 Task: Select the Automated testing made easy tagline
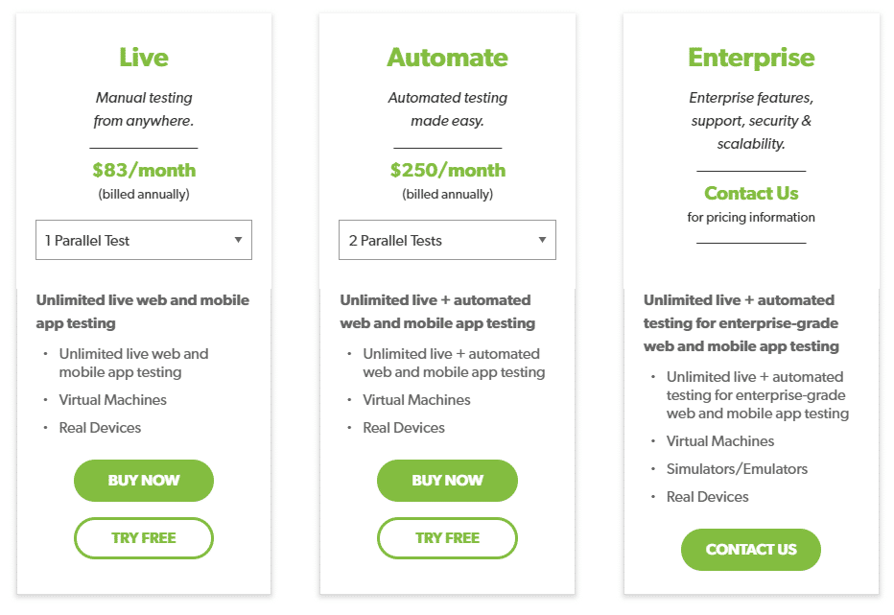click(447, 108)
